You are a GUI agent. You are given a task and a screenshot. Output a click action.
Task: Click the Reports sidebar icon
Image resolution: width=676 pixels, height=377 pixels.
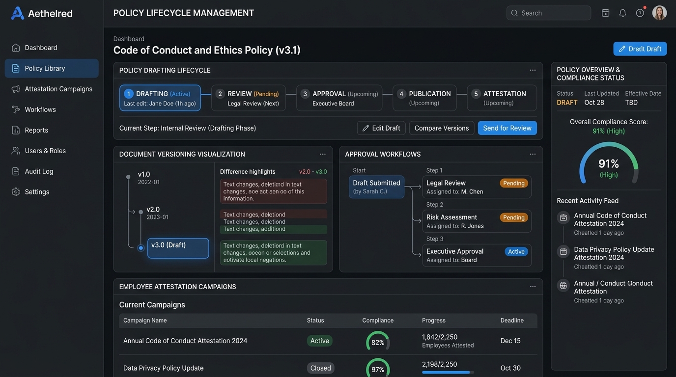coord(16,130)
